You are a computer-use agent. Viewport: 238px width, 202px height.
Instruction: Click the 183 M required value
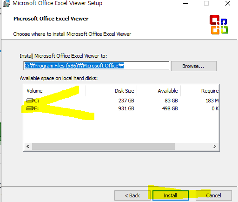(212, 101)
